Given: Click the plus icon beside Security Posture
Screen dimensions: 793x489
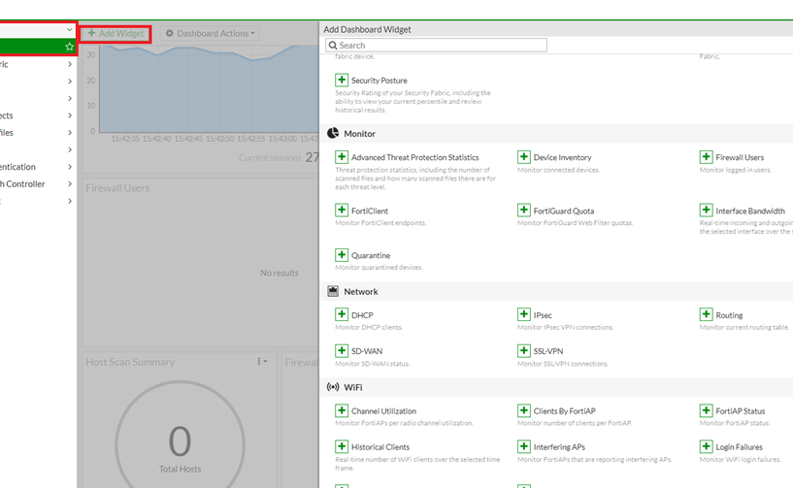Looking at the screenshot, I should click(342, 81).
